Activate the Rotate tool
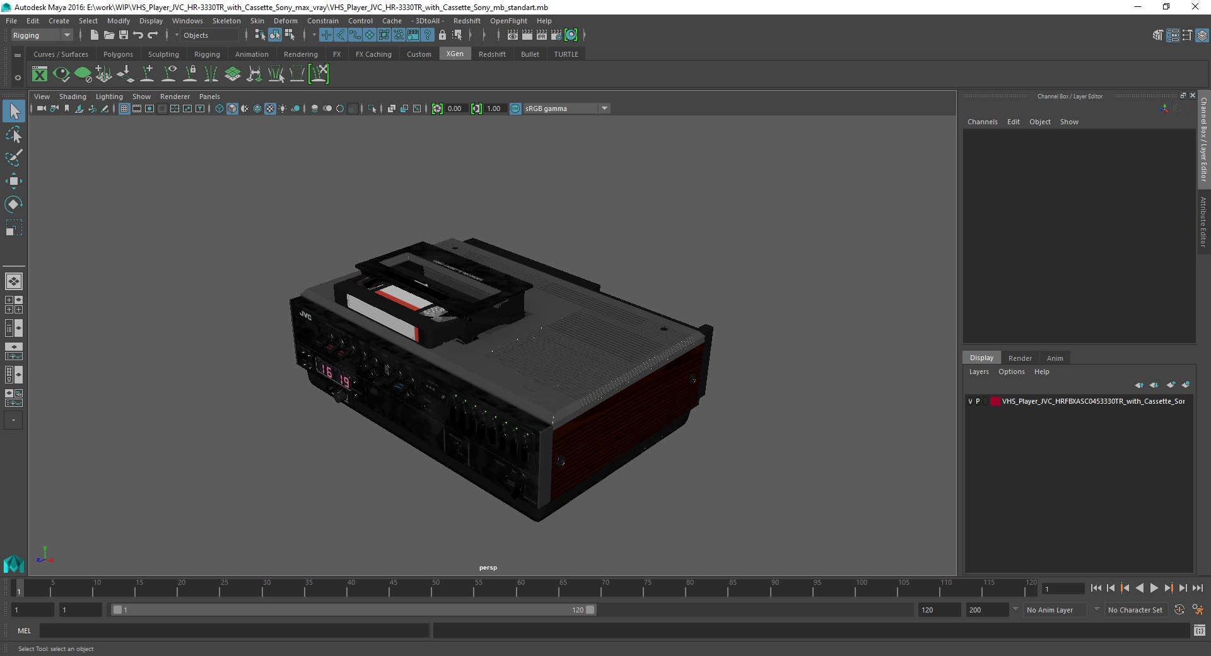 click(13, 204)
